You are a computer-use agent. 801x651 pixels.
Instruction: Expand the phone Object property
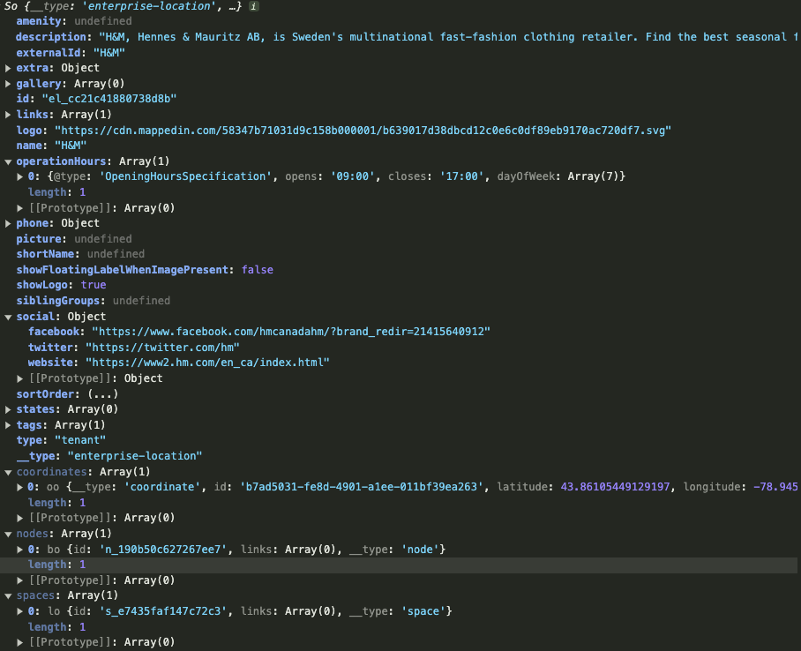(9, 223)
